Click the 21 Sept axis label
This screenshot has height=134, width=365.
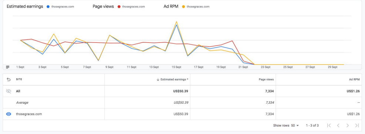pyautogui.click(x=243, y=67)
